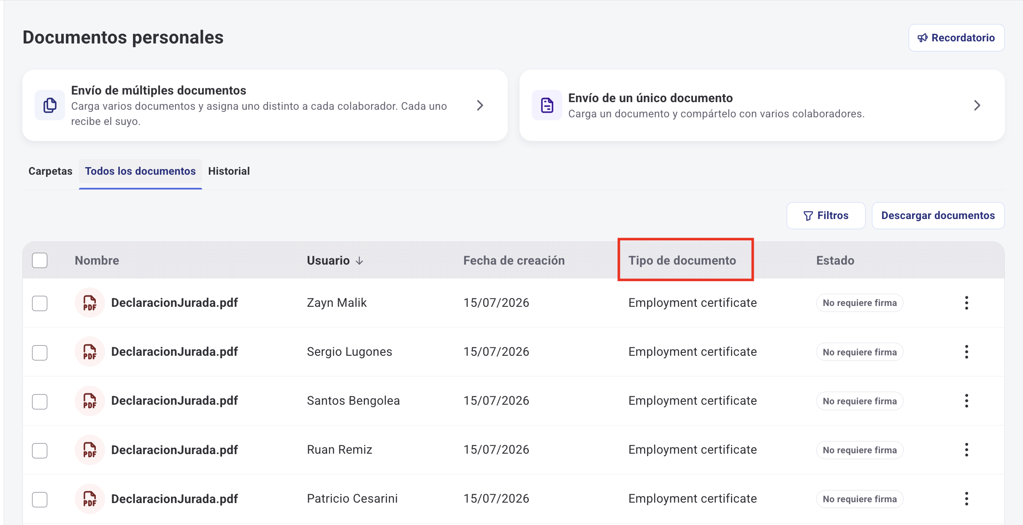Click No requiere firma badge for Zayn Malik
Viewport: 1023px width, 525px height.
pyautogui.click(x=860, y=303)
